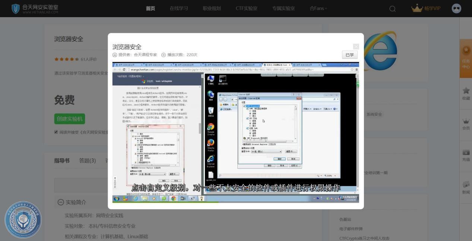Select CTF实验室 in the navigation bar
472x241 pixels.
(246, 9)
